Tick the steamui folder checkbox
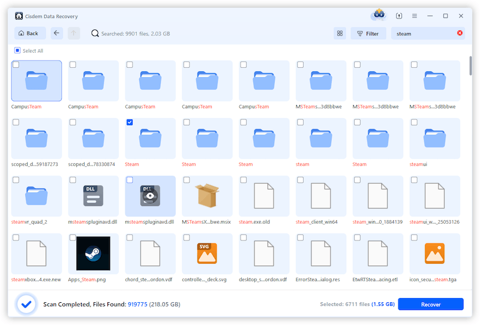This screenshot has width=480, height=325. pyautogui.click(x=414, y=122)
